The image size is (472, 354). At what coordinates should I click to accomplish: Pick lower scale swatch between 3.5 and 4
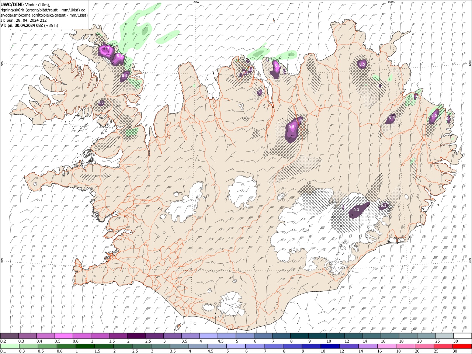coord(179,346)
